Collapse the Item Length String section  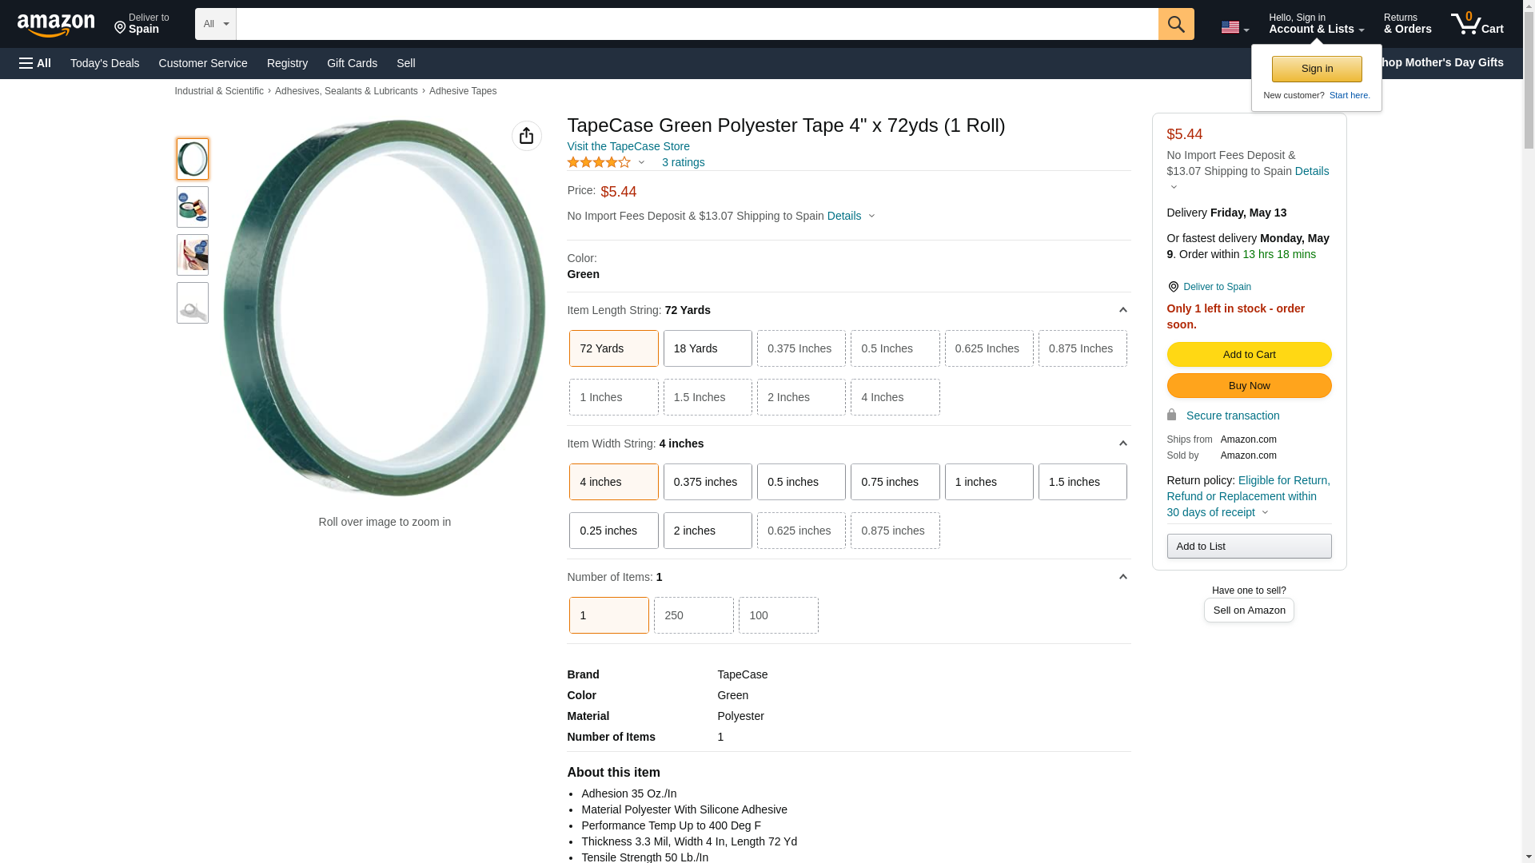[1122, 310]
